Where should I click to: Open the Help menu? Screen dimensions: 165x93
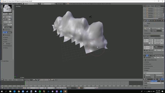click(19, 4)
